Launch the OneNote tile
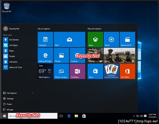Screen dimensions: 159x124 [77, 71]
